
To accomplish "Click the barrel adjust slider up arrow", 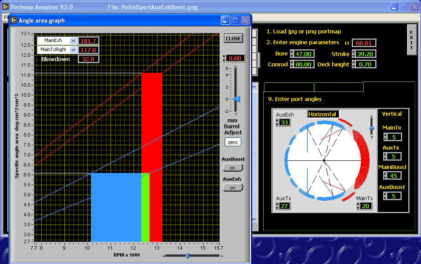I will coord(236,66).
